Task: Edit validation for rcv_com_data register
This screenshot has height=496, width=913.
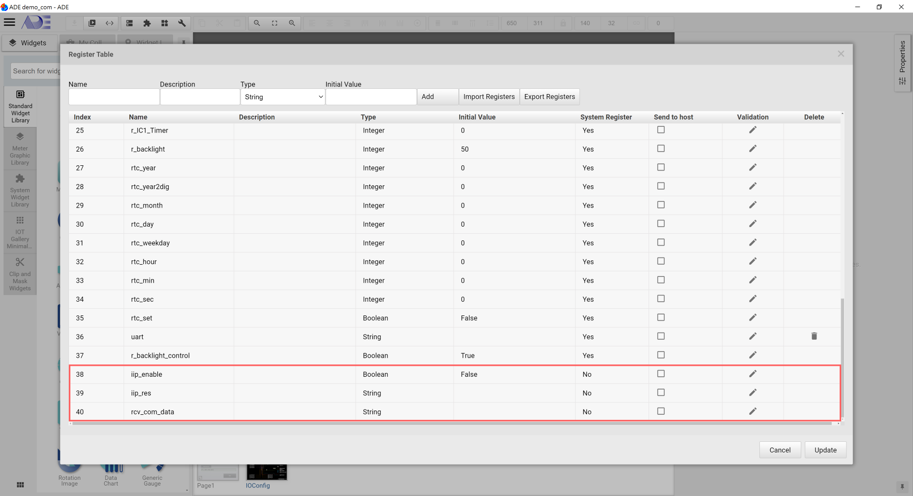Action: click(x=752, y=411)
